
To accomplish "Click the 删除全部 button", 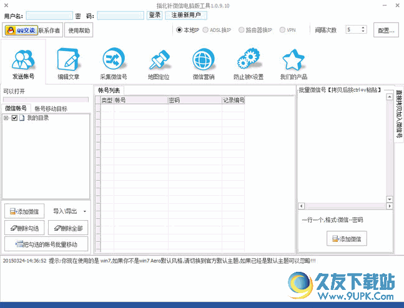I will [68, 228].
